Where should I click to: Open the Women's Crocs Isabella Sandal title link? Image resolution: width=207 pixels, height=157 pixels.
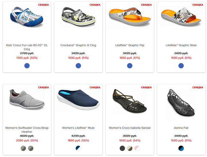click(x=130, y=128)
